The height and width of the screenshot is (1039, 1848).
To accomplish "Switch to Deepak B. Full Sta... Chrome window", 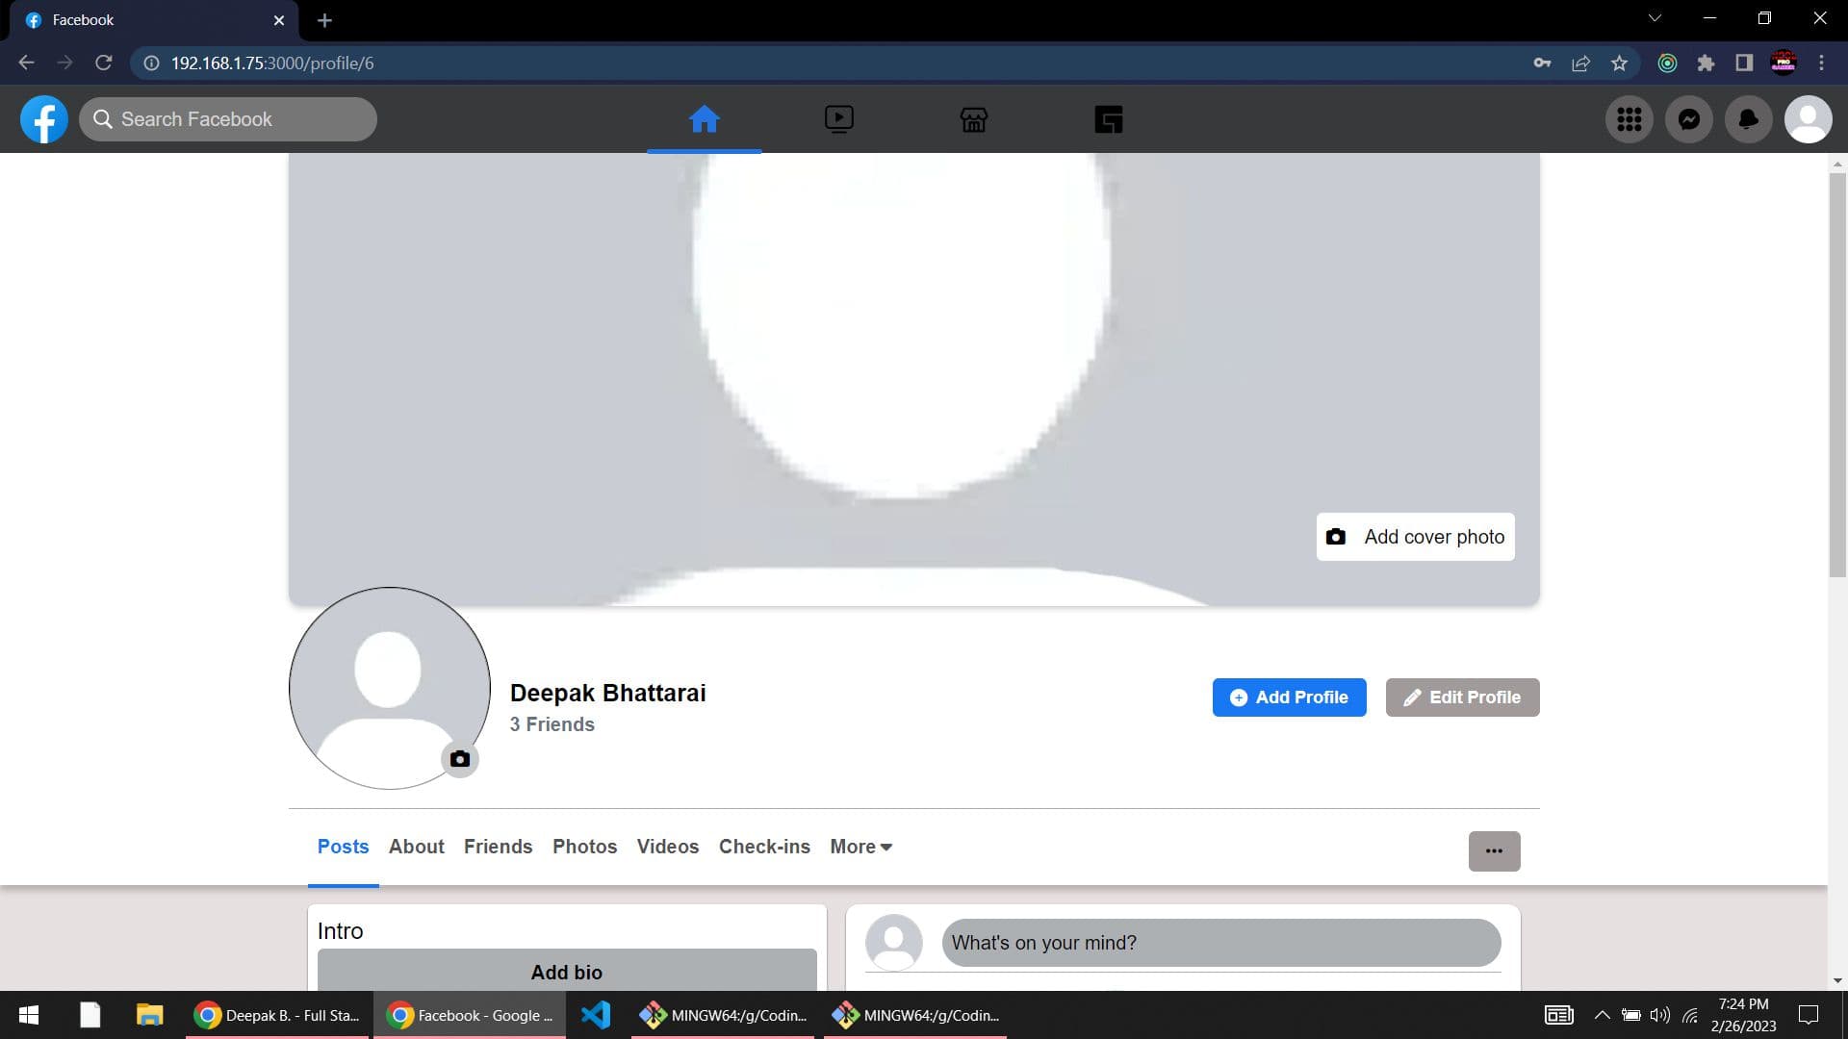I will 276,1015.
